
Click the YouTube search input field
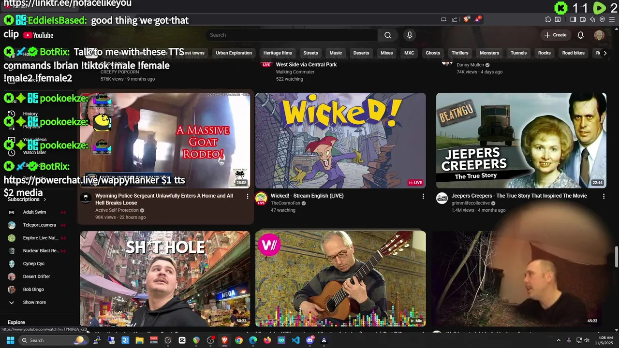[x=292, y=35]
